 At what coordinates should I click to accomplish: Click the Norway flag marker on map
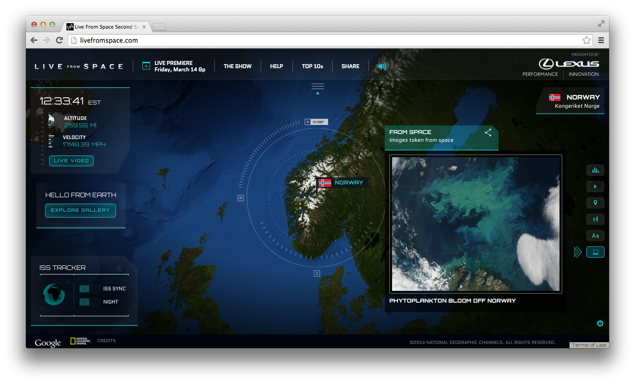click(x=325, y=183)
